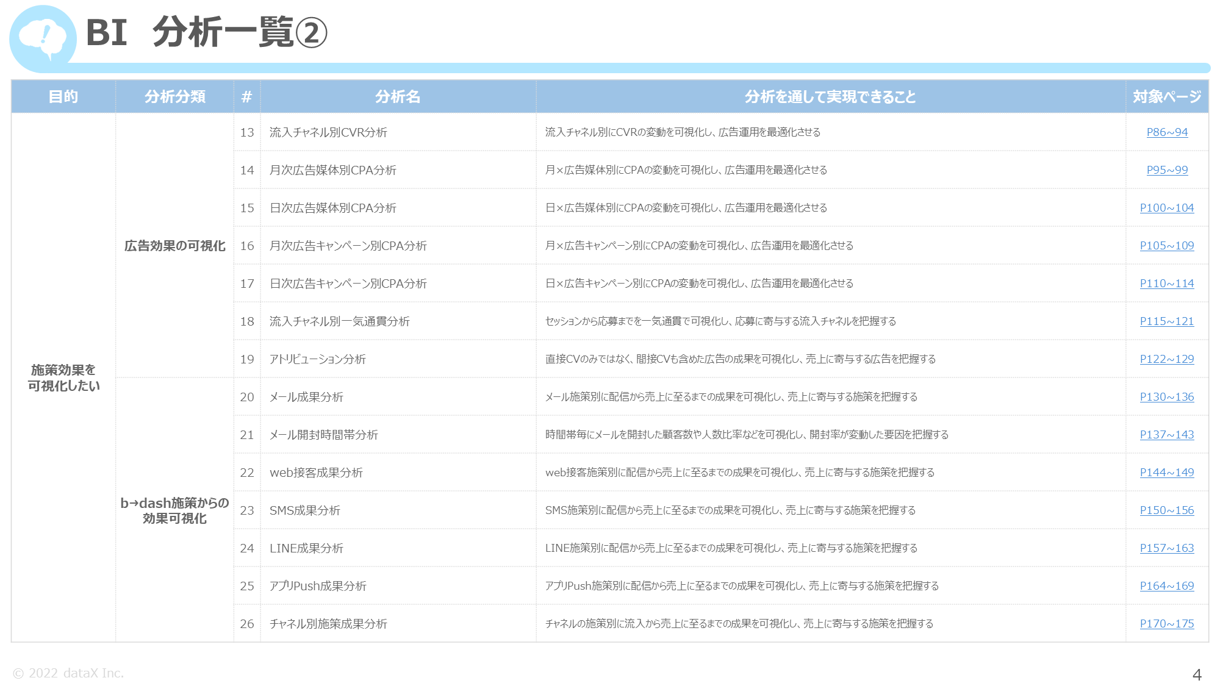Image resolution: width=1220 pixels, height=686 pixels.
Task: Go to pages P170~175 link
Action: pyautogui.click(x=1167, y=624)
